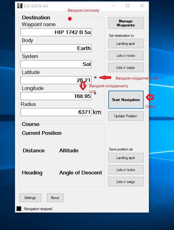Open the About dialog

tap(55, 198)
